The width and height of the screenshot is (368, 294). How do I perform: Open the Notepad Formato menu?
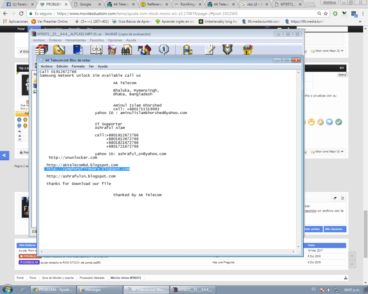point(78,66)
